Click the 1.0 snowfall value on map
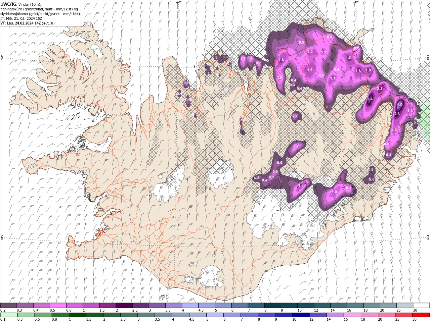This screenshot has width=430, height=322. tap(334, 192)
